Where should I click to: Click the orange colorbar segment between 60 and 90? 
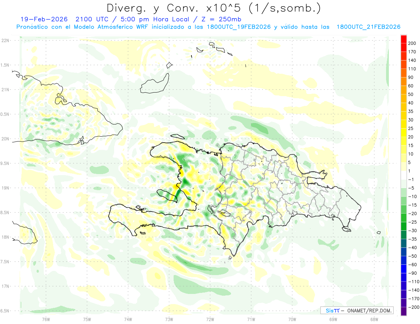(x=404, y=81)
